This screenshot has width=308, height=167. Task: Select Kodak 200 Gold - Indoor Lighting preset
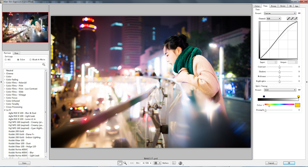24,138
